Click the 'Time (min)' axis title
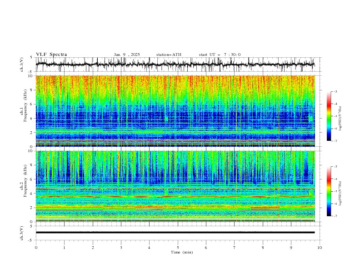 tap(182, 252)
